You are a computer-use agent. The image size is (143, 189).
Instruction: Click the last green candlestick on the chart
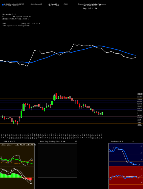point(102,114)
